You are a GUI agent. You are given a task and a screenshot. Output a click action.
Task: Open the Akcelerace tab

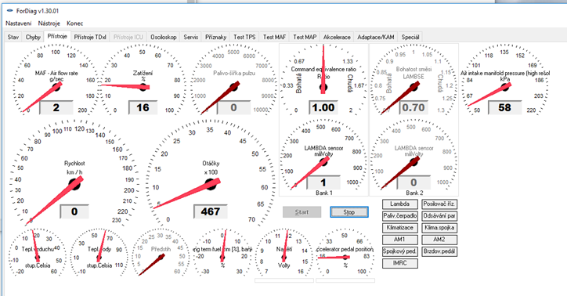(x=337, y=37)
